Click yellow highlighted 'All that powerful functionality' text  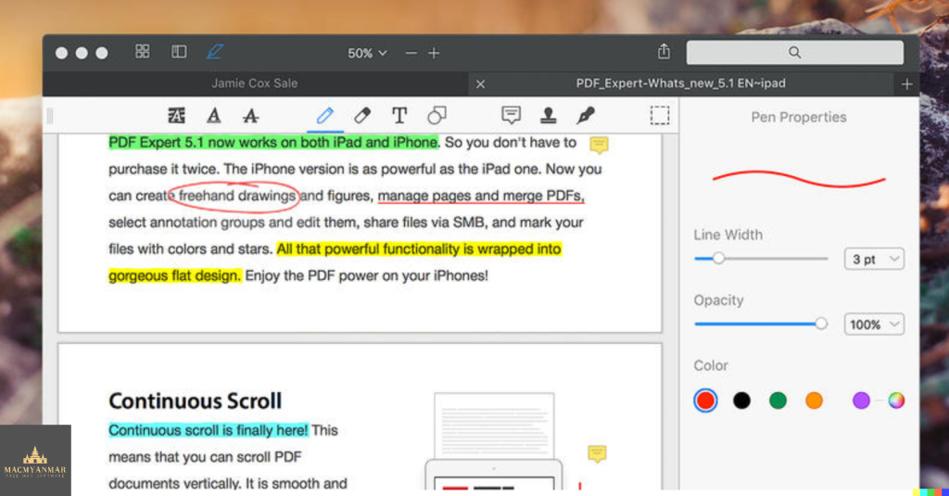point(419,248)
